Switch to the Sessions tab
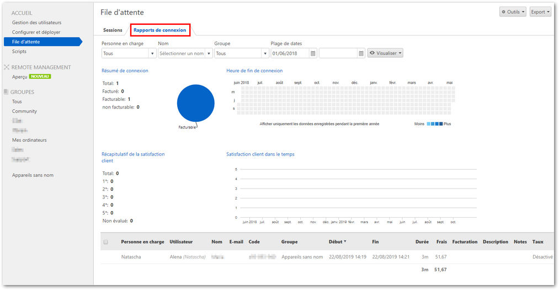This screenshot has width=559, height=290. [113, 30]
